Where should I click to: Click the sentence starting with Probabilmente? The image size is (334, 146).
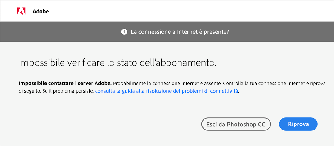click(x=167, y=84)
